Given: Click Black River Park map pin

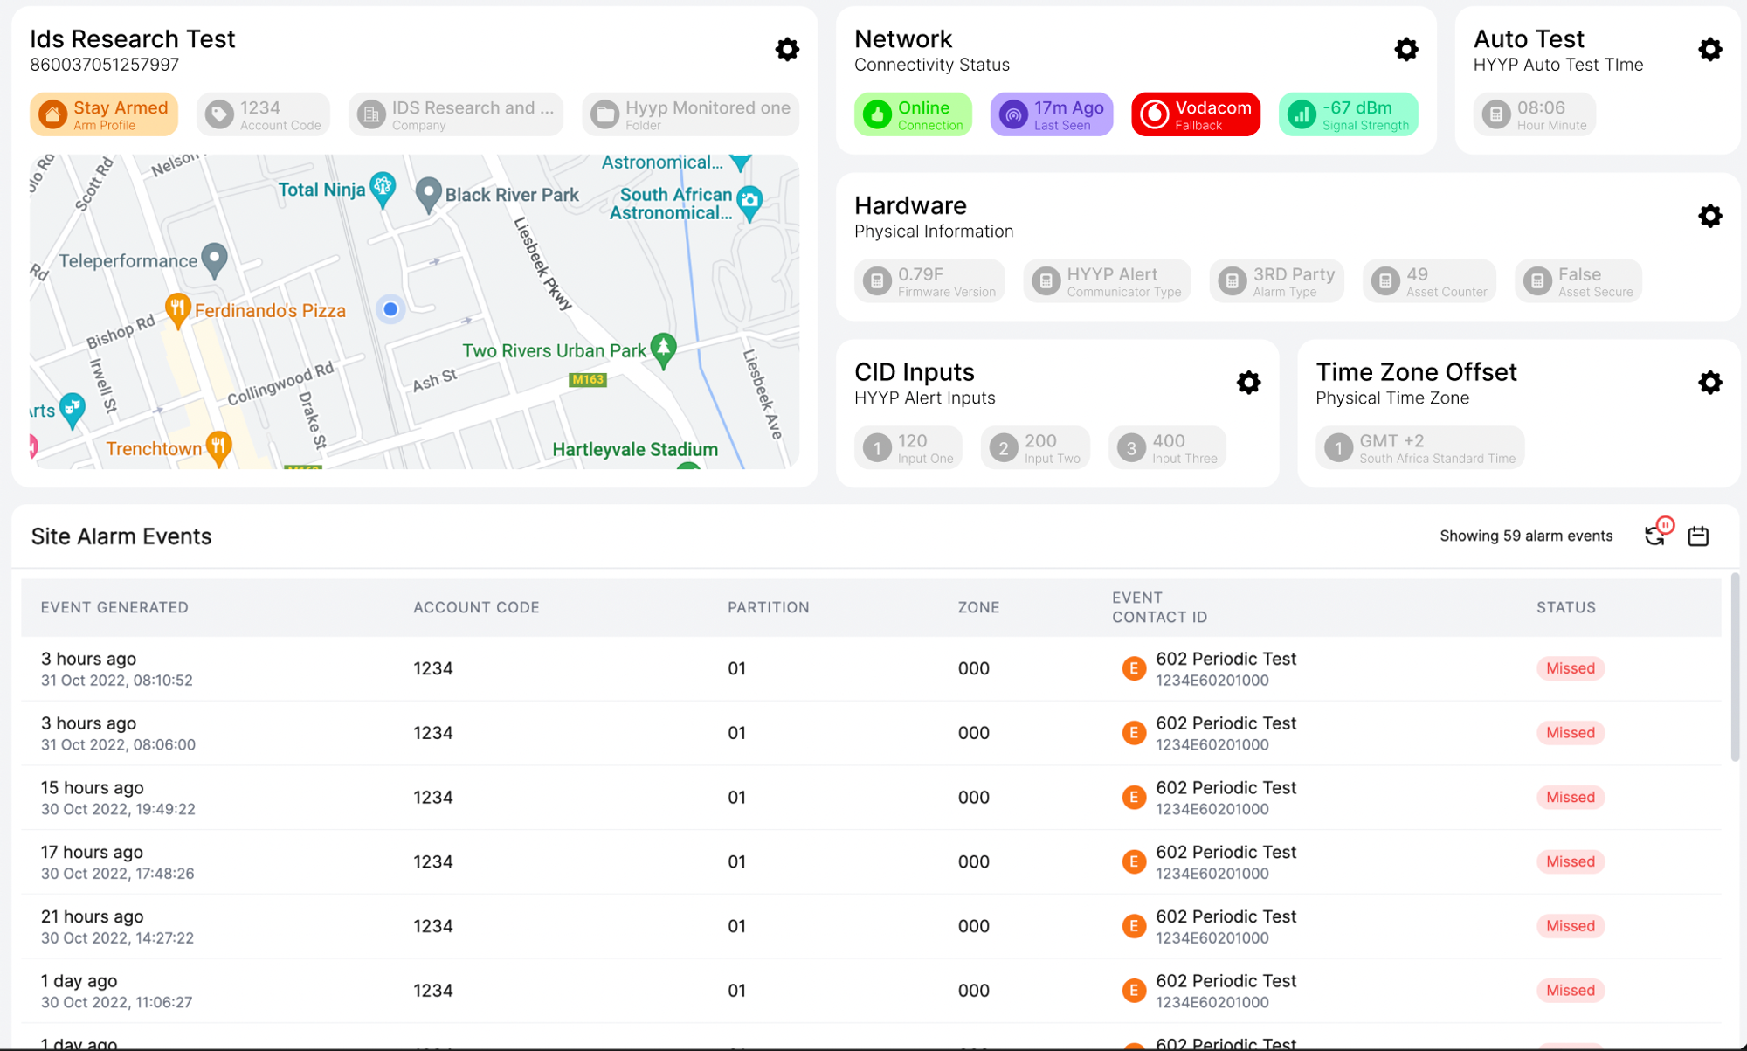Looking at the screenshot, I should (x=427, y=194).
